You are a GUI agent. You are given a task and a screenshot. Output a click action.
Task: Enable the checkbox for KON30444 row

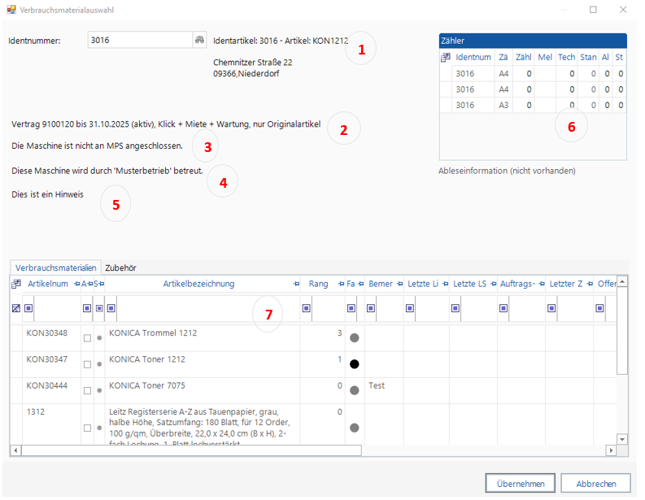[87, 390]
